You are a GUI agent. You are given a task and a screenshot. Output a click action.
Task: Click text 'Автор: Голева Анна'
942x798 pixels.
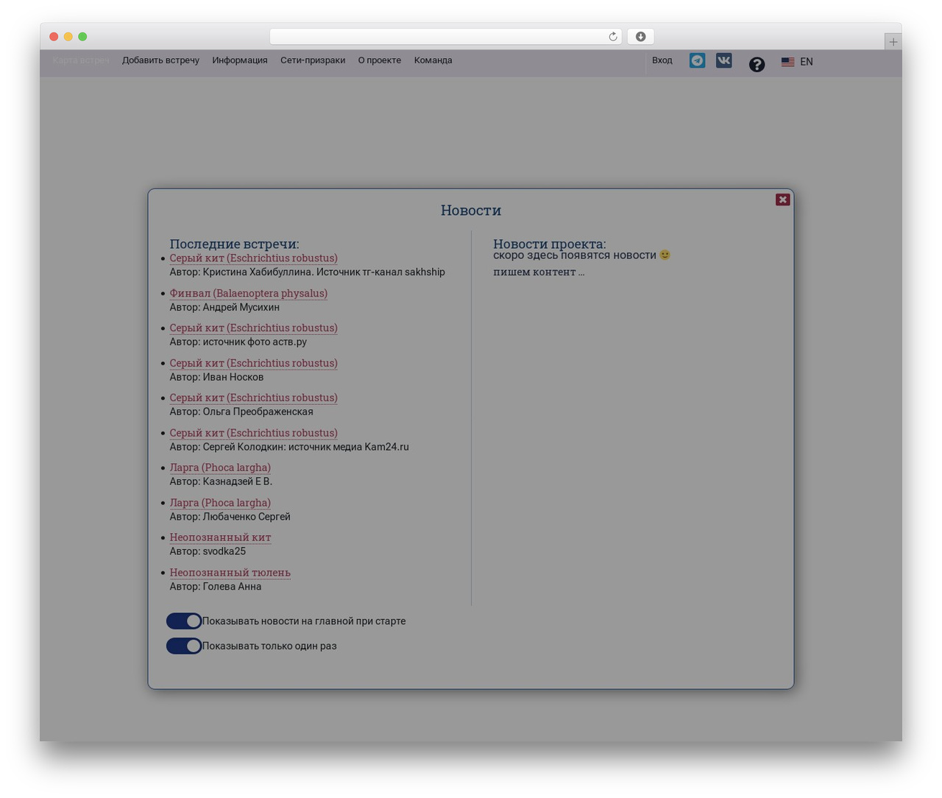coord(216,587)
